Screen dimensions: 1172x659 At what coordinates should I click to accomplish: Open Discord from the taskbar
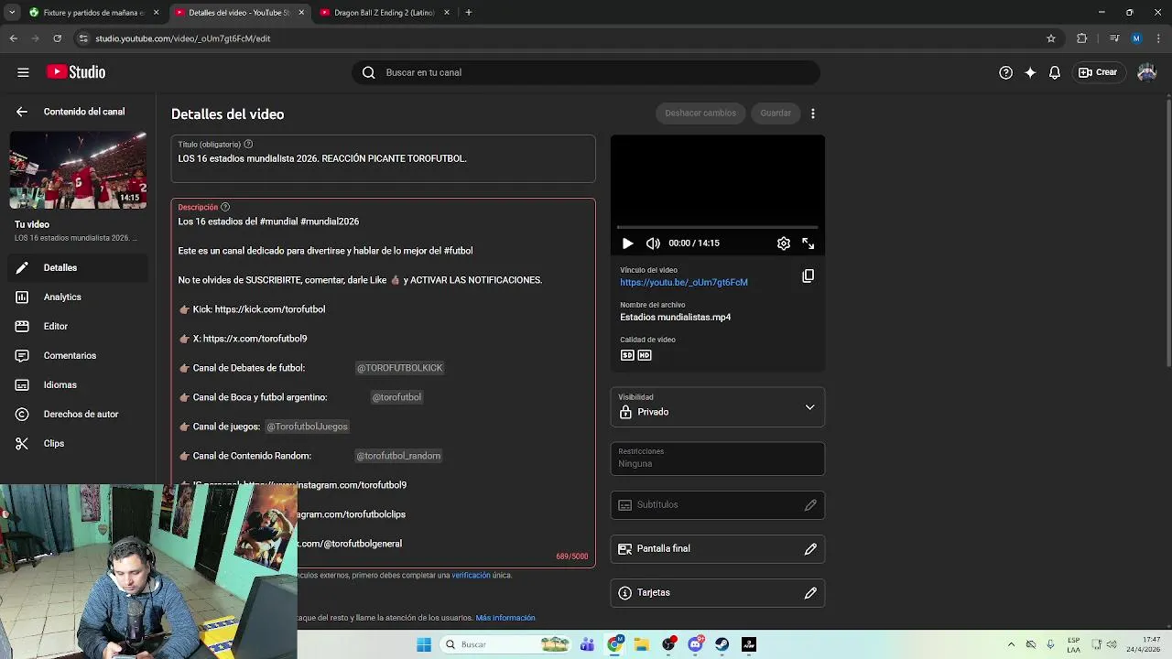point(696,644)
